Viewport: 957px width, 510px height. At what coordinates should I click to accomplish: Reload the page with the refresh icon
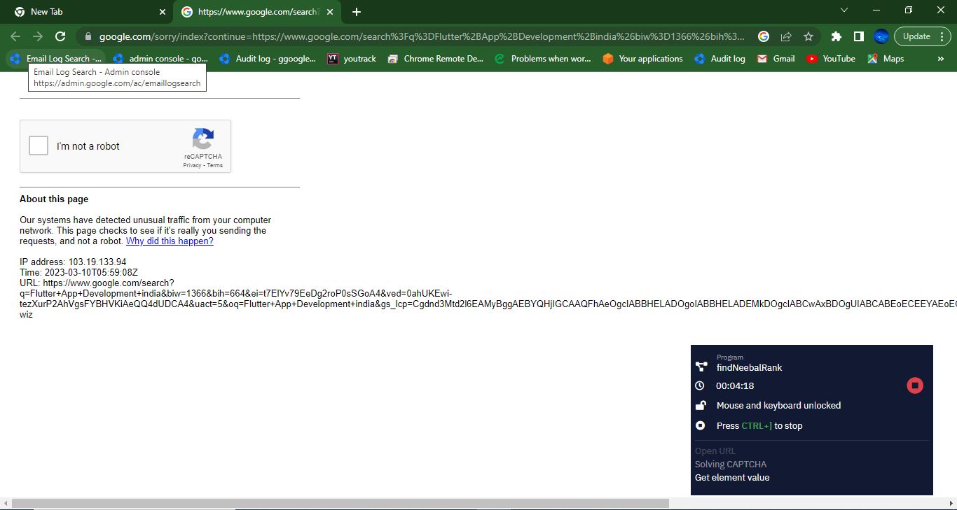(60, 36)
